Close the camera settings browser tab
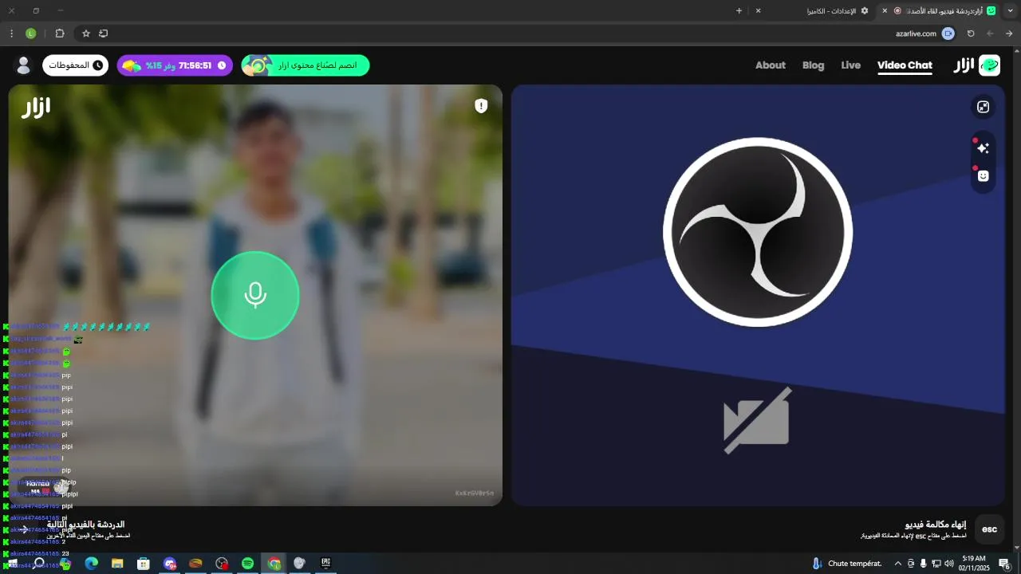The width and height of the screenshot is (1021, 574). [758, 10]
